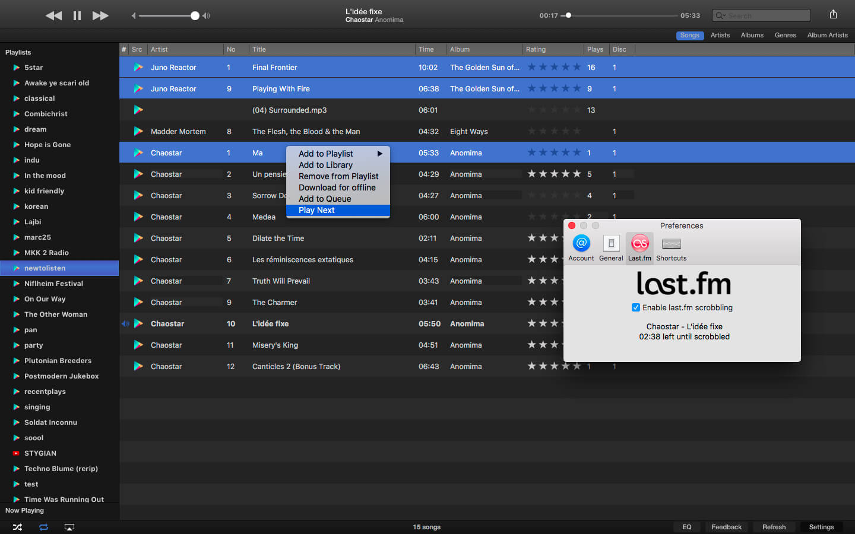Click the low volume speaker icon
Screen dimensions: 855x534
click(x=134, y=16)
